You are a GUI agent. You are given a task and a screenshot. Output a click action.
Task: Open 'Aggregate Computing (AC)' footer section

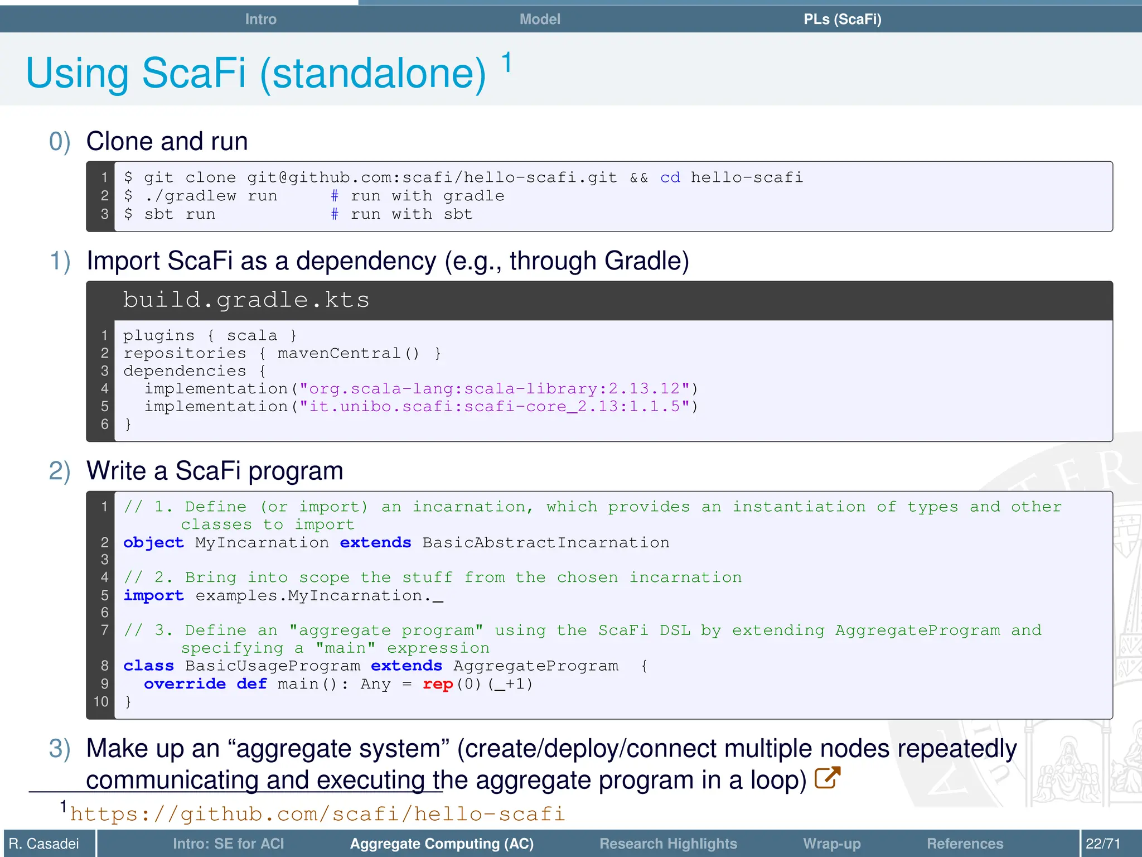pos(442,844)
